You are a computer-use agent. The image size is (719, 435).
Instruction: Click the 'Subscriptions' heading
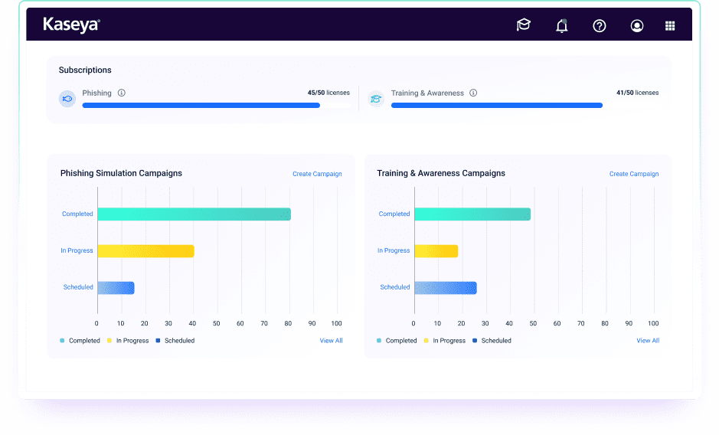pyautogui.click(x=85, y=70)
